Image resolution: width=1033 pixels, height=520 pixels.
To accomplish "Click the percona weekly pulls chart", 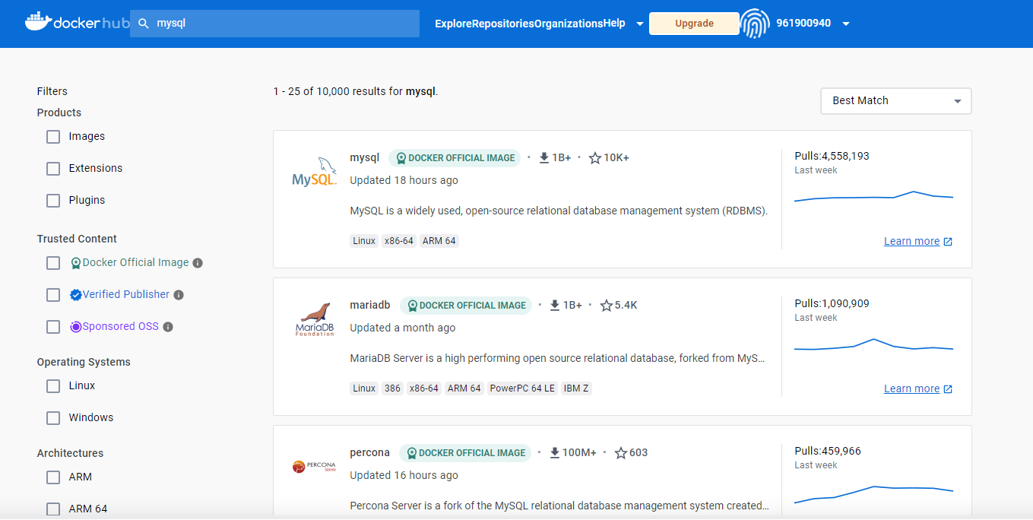I will coord(873,493).
